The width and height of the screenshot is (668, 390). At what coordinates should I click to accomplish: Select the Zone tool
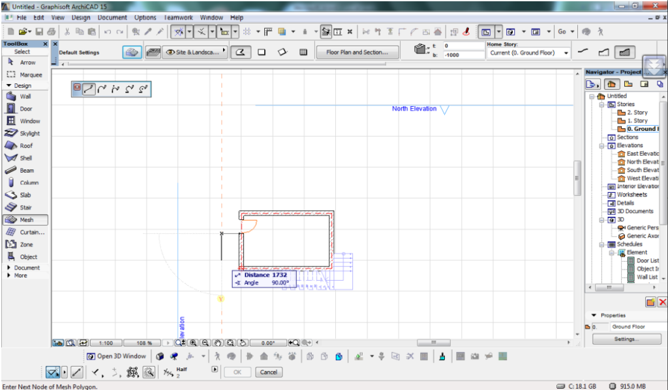pos(25,245)
